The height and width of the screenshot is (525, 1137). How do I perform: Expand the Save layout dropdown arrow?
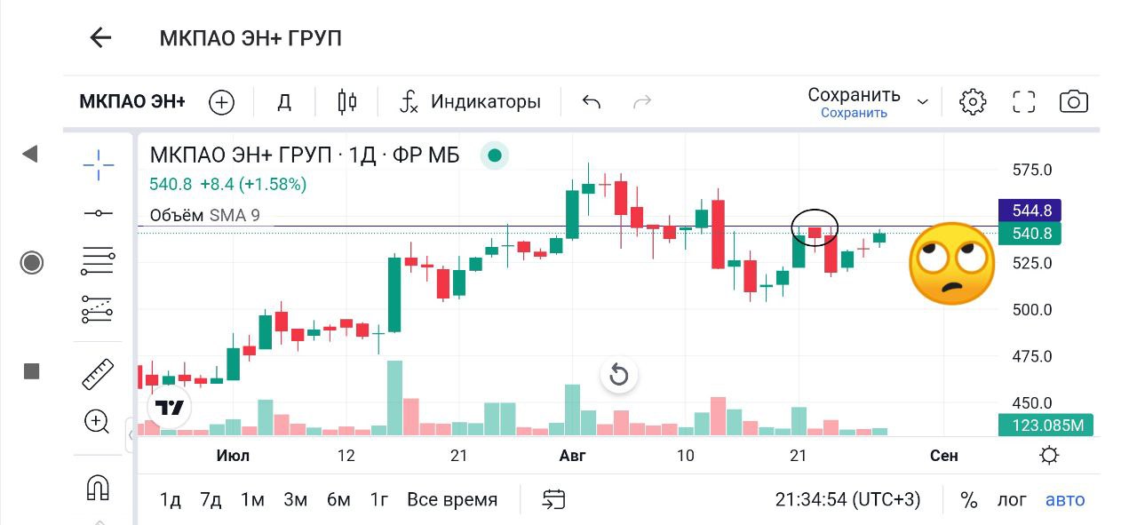pos(923,101)
